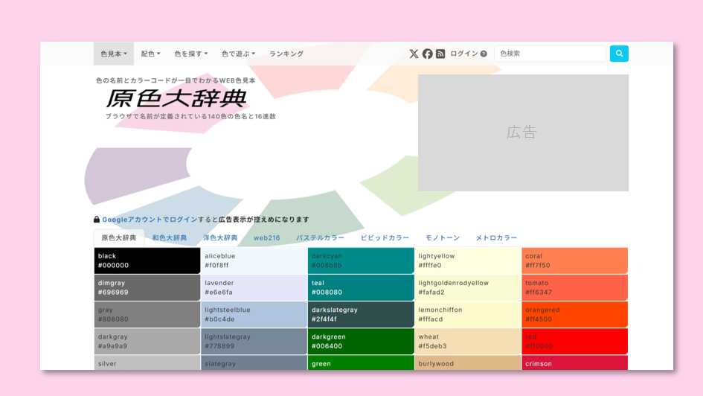Open the Facebook icon link

pos(427,54)
